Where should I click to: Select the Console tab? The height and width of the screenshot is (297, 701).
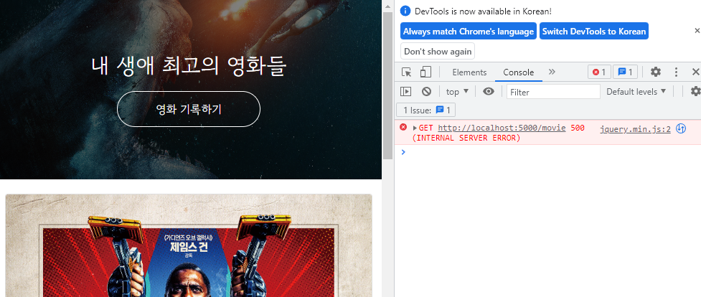(x=519, y=72)
